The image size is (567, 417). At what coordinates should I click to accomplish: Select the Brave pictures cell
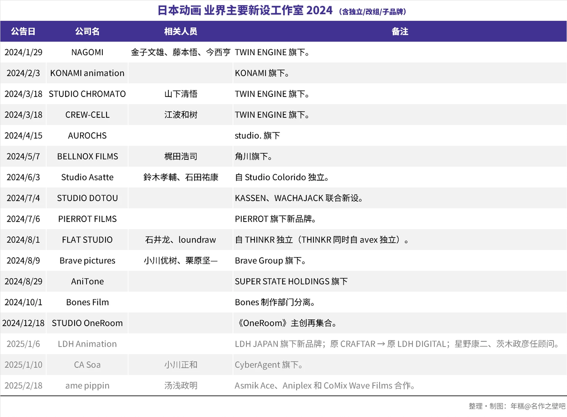pyautogui.click(x=87, y=261)
